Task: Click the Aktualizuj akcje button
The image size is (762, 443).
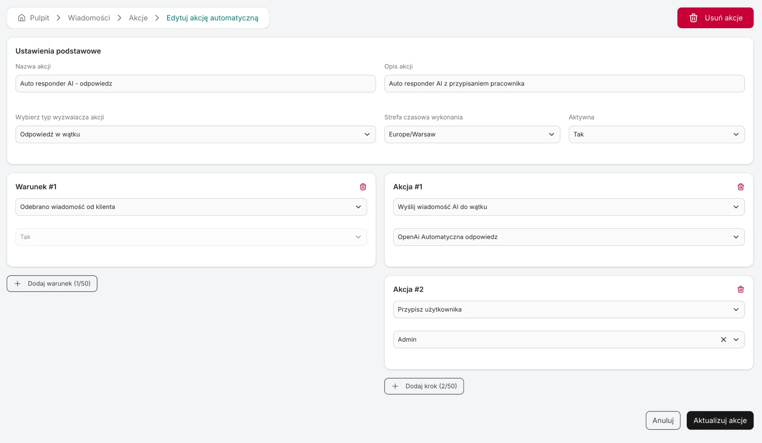Action: (x=720, y=421)
